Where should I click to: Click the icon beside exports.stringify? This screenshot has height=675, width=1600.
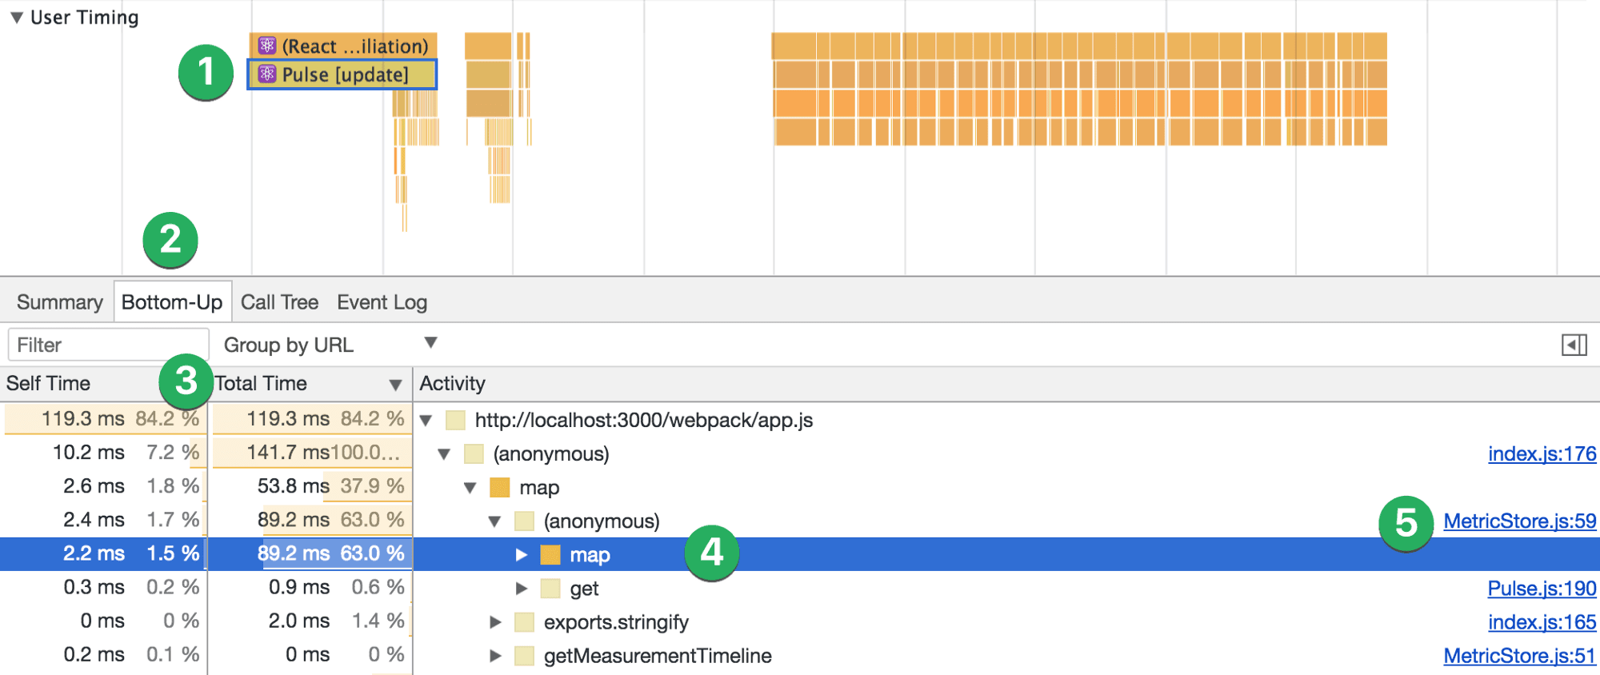525,622
